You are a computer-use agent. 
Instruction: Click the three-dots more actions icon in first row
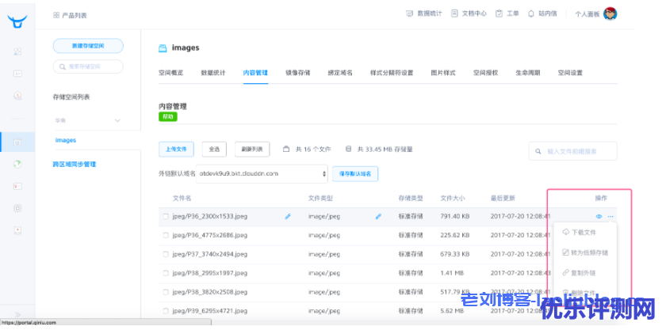point(610,216)
